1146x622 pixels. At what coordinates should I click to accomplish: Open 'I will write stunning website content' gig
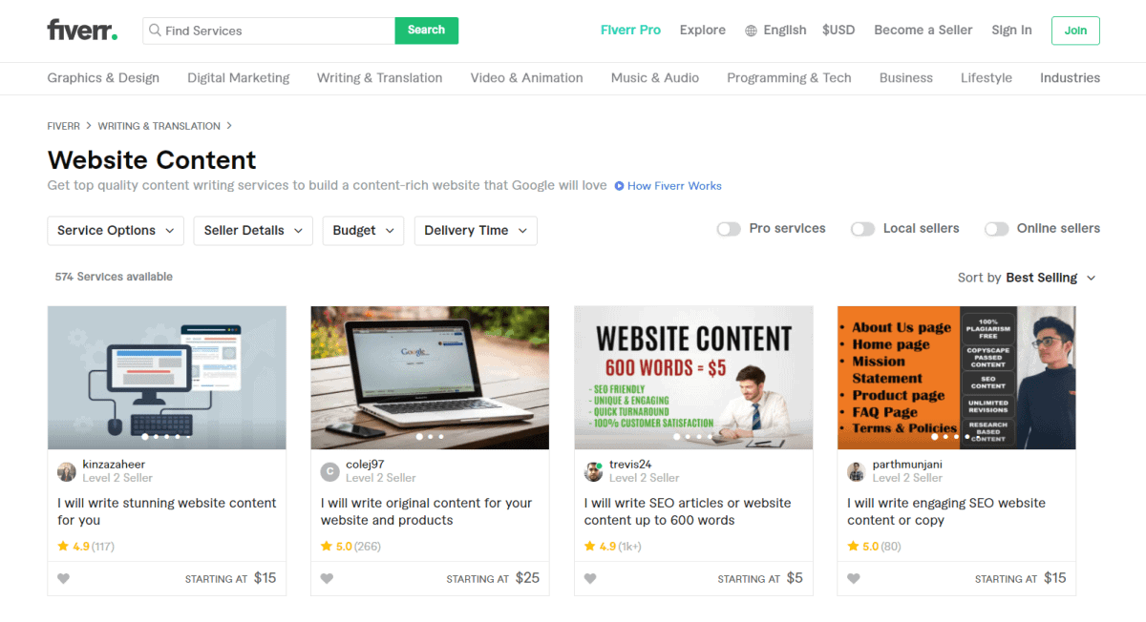click(x=166, y=511)
